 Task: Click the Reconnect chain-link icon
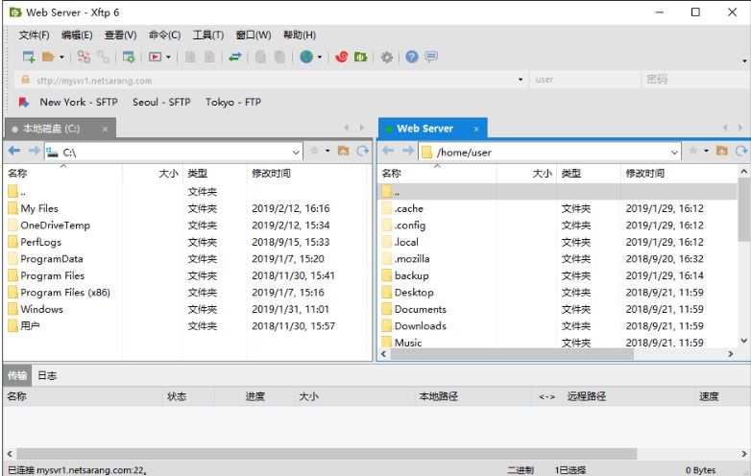(x=103, y=57)
